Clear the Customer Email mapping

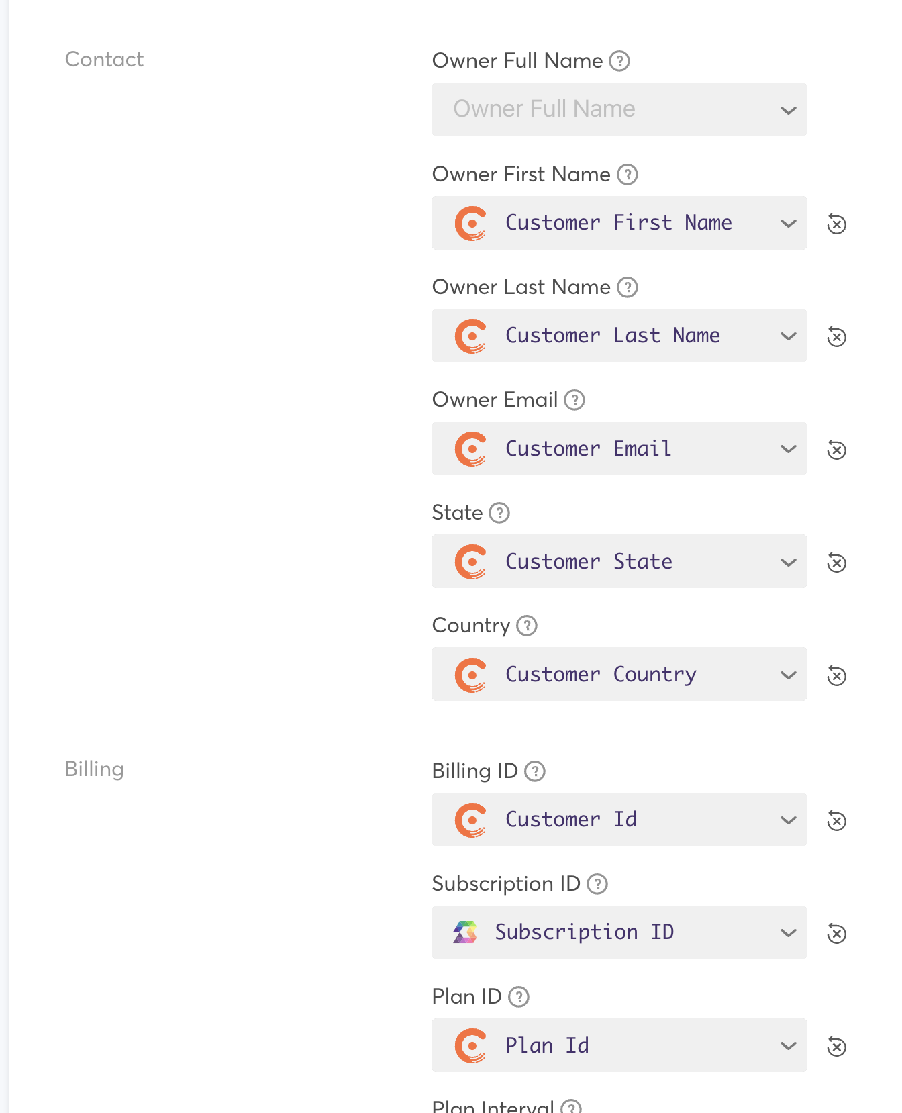836,449
